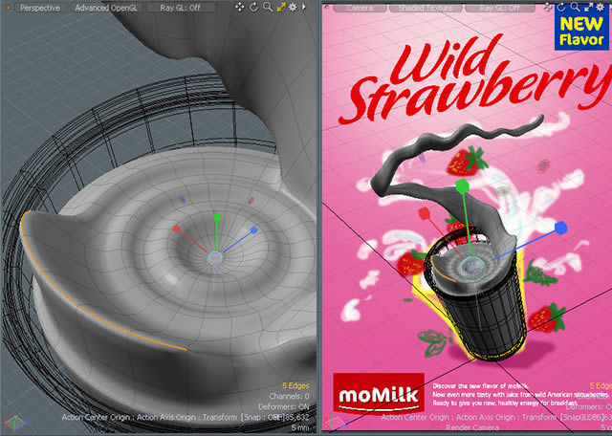Click red X-axis handle in Perspective viewport
Viewport: 612px width, 436px height.
point(176,229)
